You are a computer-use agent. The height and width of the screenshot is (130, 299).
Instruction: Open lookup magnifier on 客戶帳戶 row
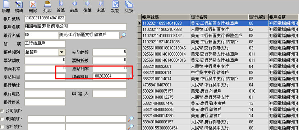click(x=130, y=126)
